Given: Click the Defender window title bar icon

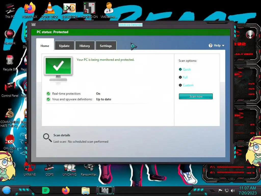Looking at the screenshot, I should click(x=33, y=24).
